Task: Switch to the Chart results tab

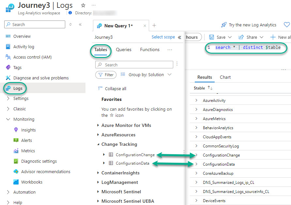Action: point(225,77)
